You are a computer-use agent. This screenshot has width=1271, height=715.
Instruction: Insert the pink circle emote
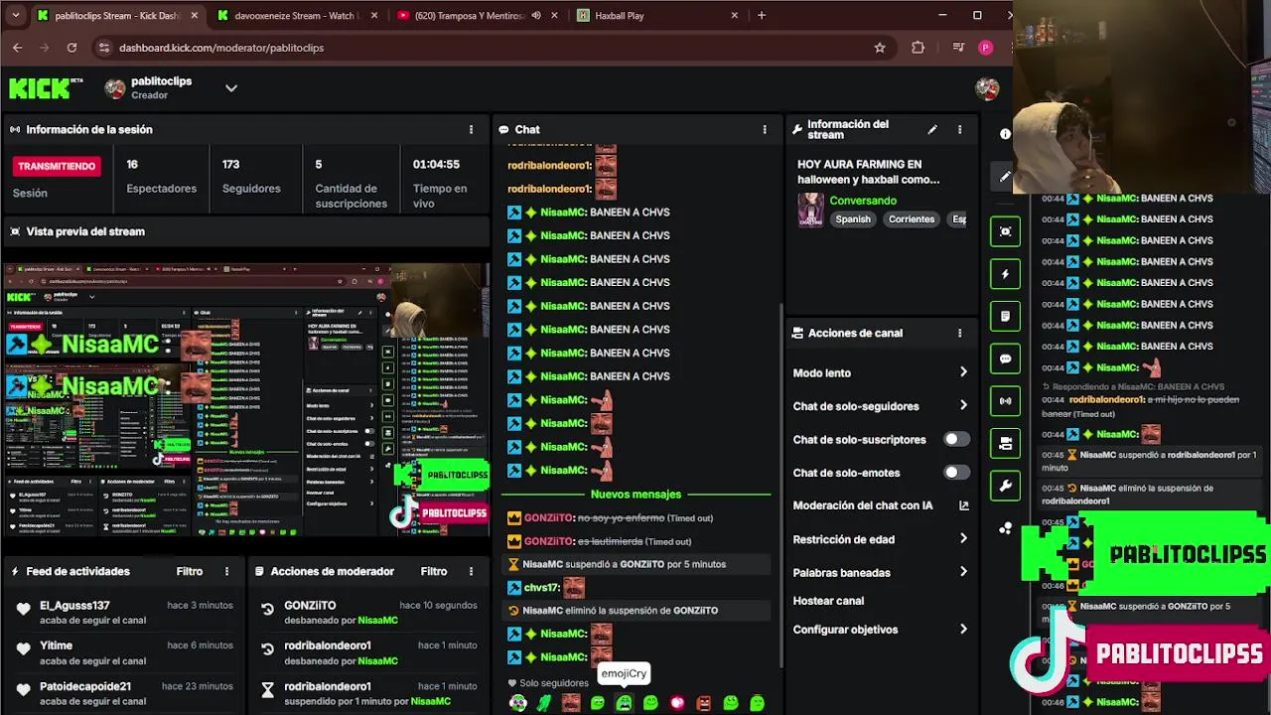(677, 703)
